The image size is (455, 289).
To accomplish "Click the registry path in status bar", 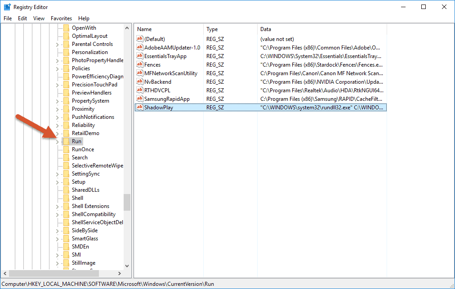I will [107, 284].
